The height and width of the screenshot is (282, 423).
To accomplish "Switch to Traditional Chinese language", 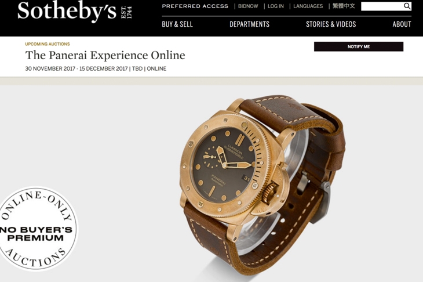I will click(344, 6).
